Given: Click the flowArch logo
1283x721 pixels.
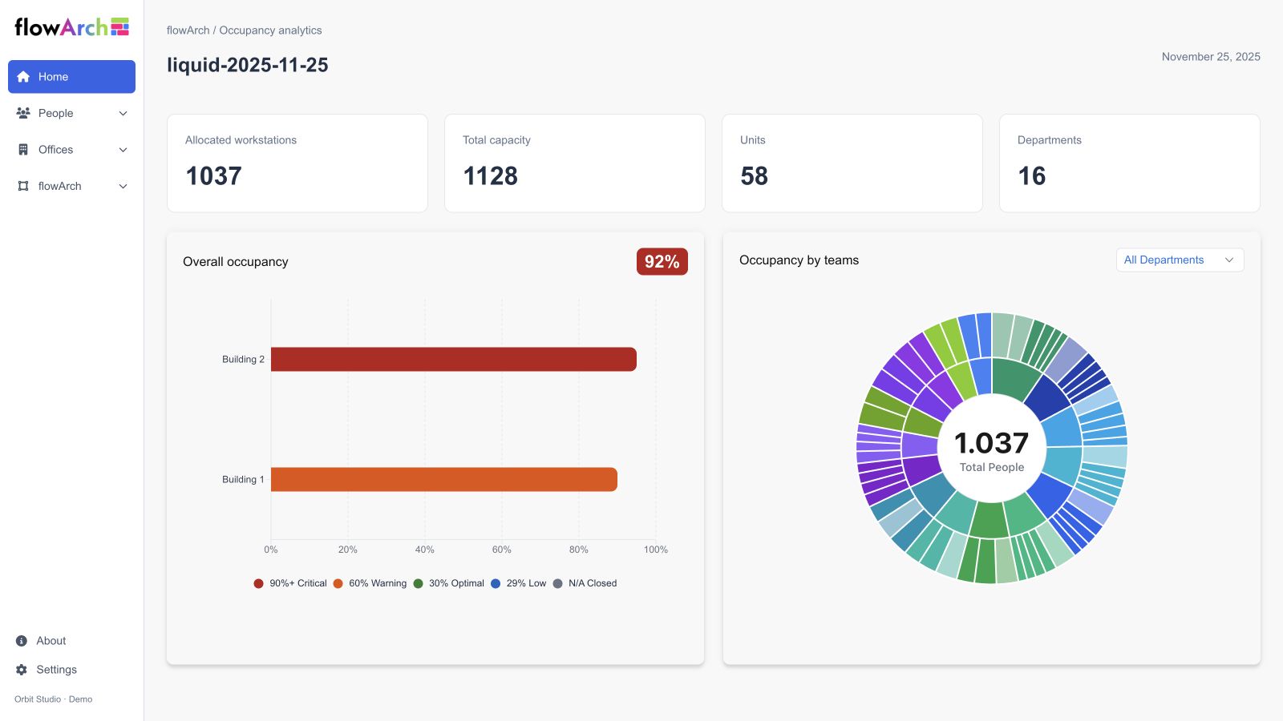Looking at the screenshot, I should point(72,27).
